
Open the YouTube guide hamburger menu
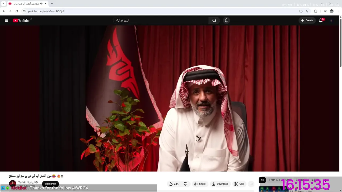coord(6,21)
